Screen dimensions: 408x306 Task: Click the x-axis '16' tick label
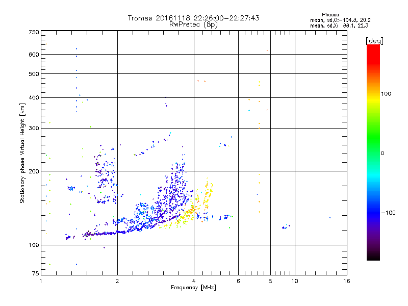click(x=347, y=281)
